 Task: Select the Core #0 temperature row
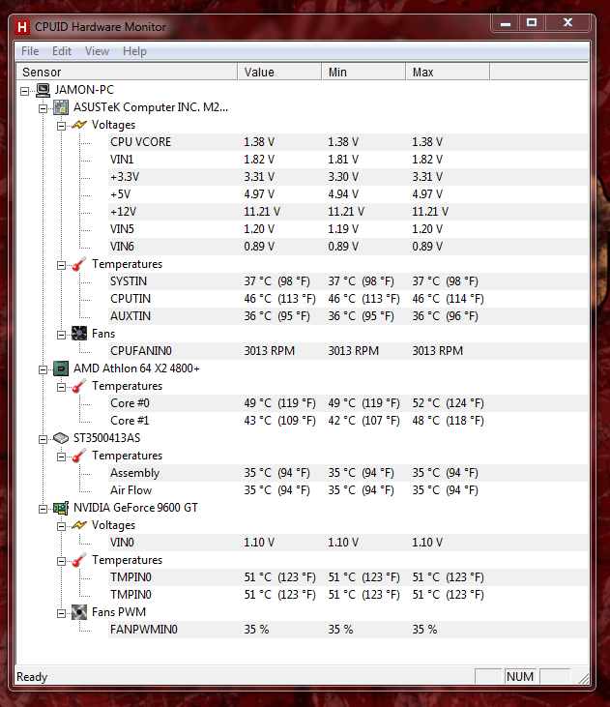click(x=348, y=403)
